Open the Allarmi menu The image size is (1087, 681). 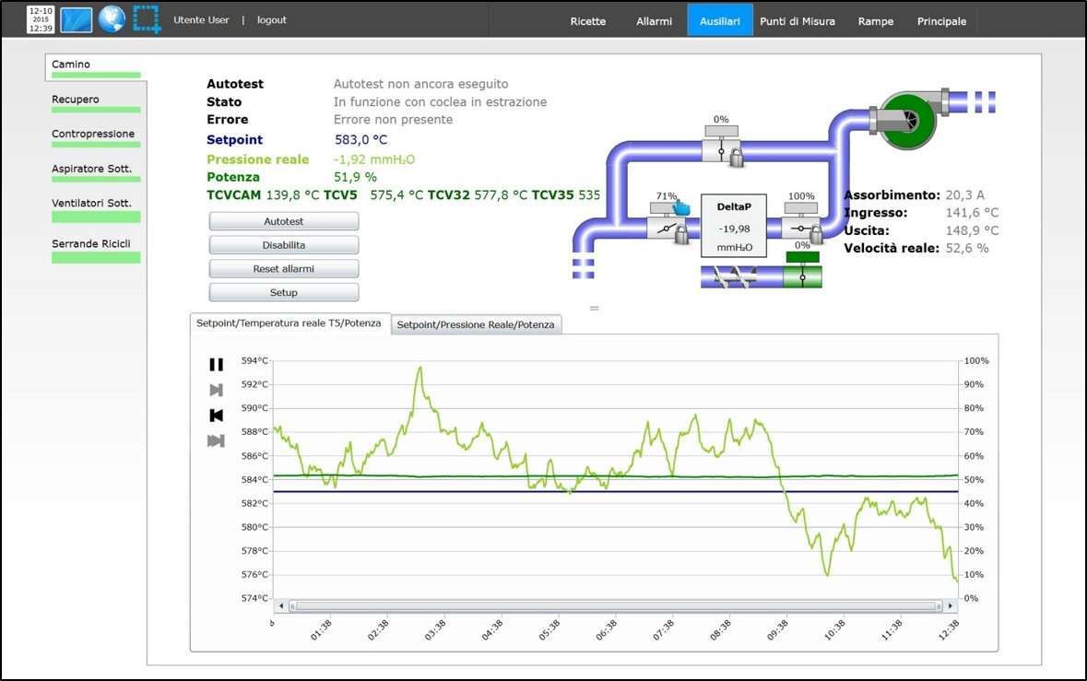click(654, 20)
